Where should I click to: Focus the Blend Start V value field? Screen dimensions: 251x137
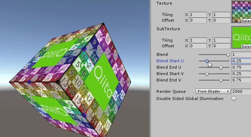click(x=241, y=74)
